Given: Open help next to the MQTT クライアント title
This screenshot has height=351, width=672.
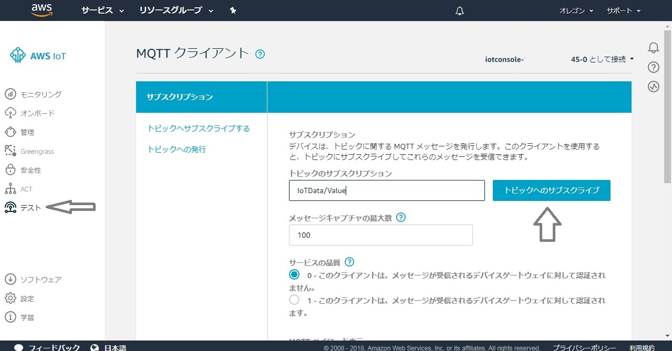Looking at the screenshot, I should click(x=260, y=54).
